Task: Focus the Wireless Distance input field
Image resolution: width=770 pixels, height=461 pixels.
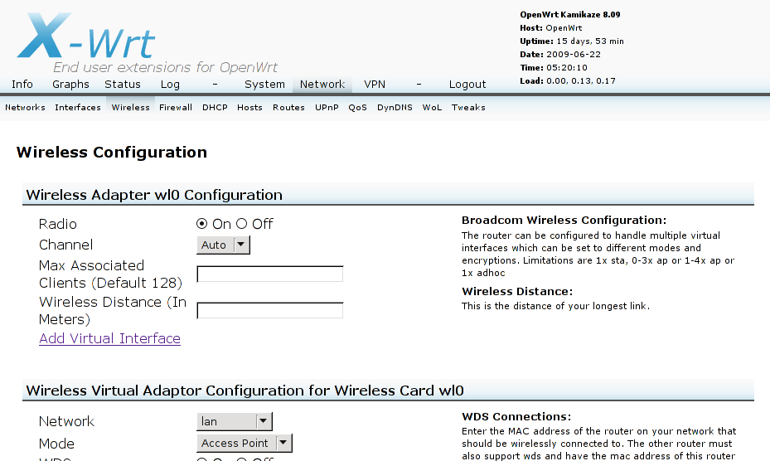Action: click(269, 311)
